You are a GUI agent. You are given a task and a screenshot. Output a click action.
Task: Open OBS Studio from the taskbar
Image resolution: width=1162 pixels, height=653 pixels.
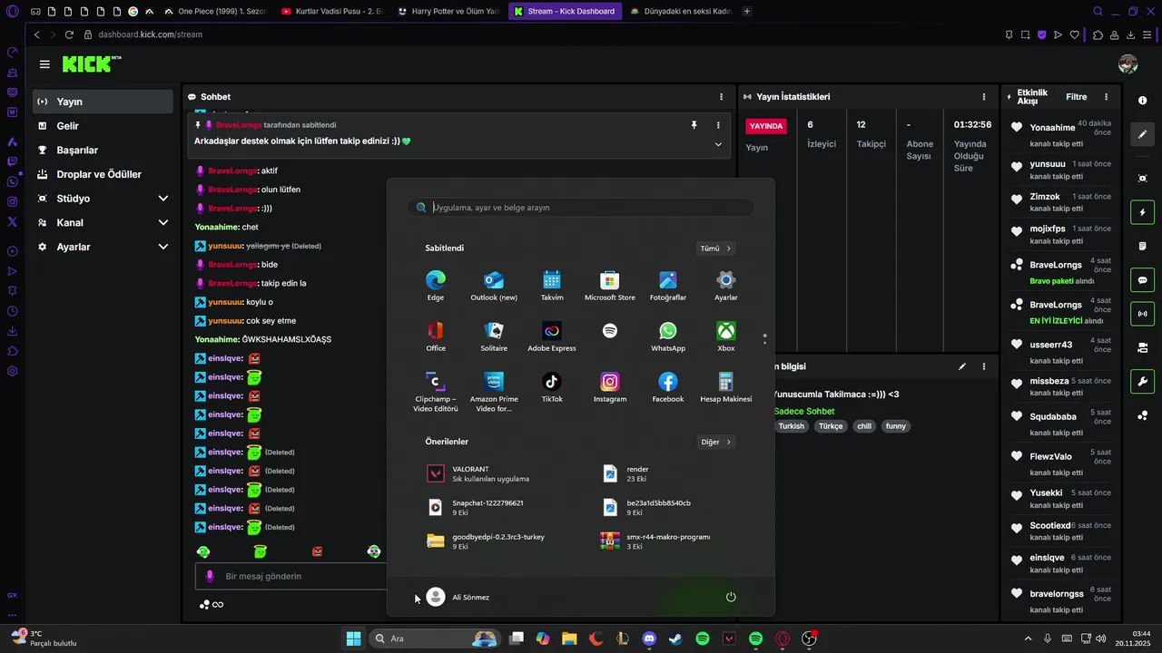tap(809, 638)
